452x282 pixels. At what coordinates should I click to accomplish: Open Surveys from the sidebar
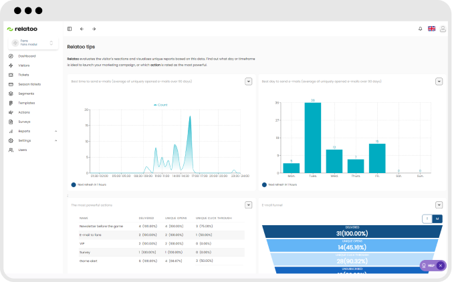(x=24, y=122)
